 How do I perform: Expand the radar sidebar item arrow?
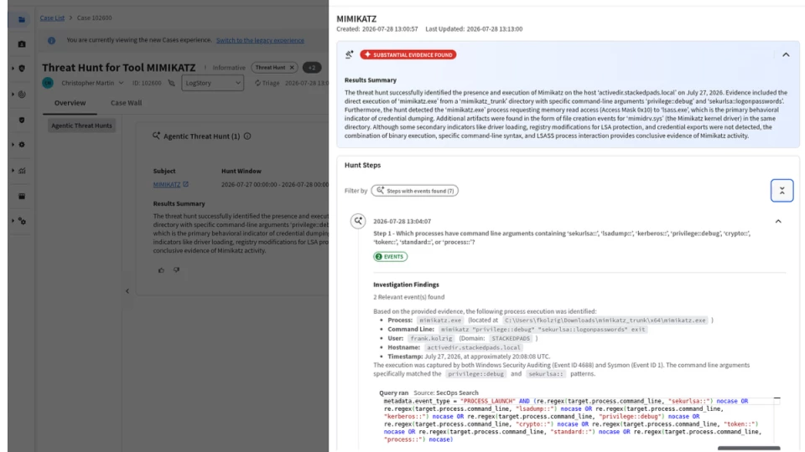click(x=13, y=95)
